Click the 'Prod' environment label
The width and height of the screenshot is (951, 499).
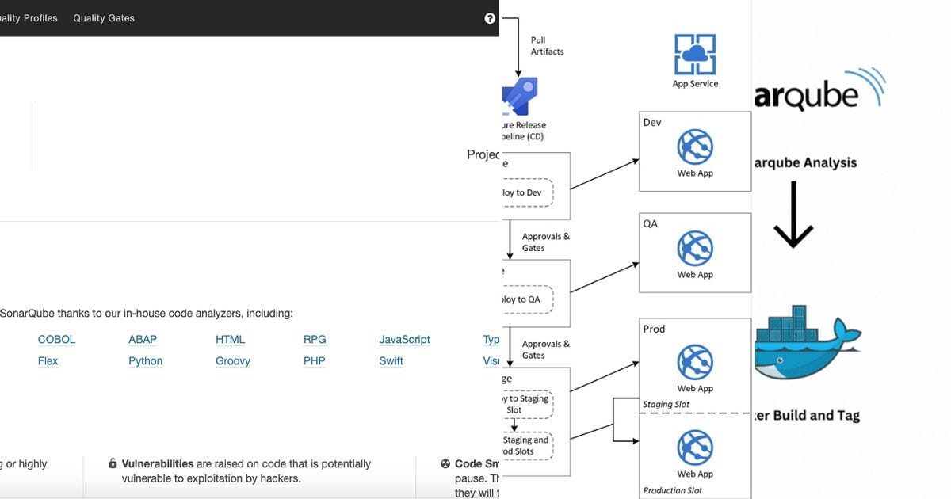pyautogui.click(x=654, y=329)
